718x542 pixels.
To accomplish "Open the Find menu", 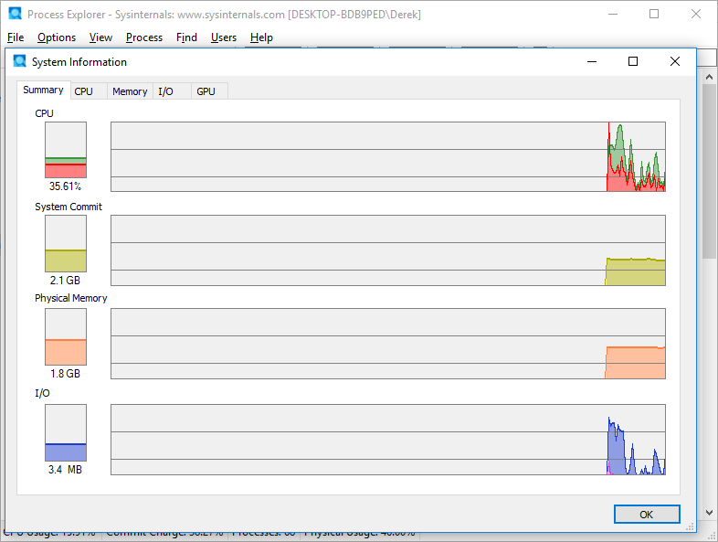I will (x=187, y=37).
